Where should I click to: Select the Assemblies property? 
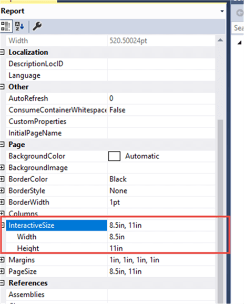[56, 295]
